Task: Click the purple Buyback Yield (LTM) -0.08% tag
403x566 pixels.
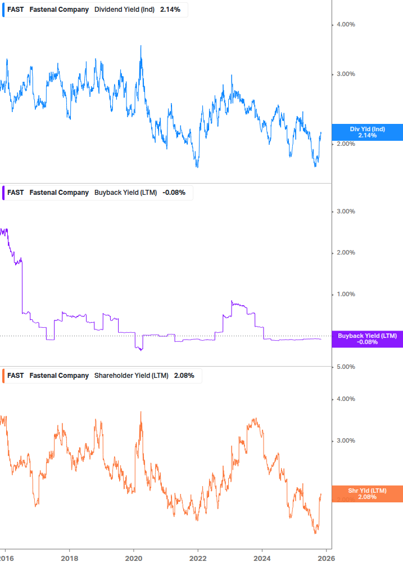Action: tap(368, 339)
